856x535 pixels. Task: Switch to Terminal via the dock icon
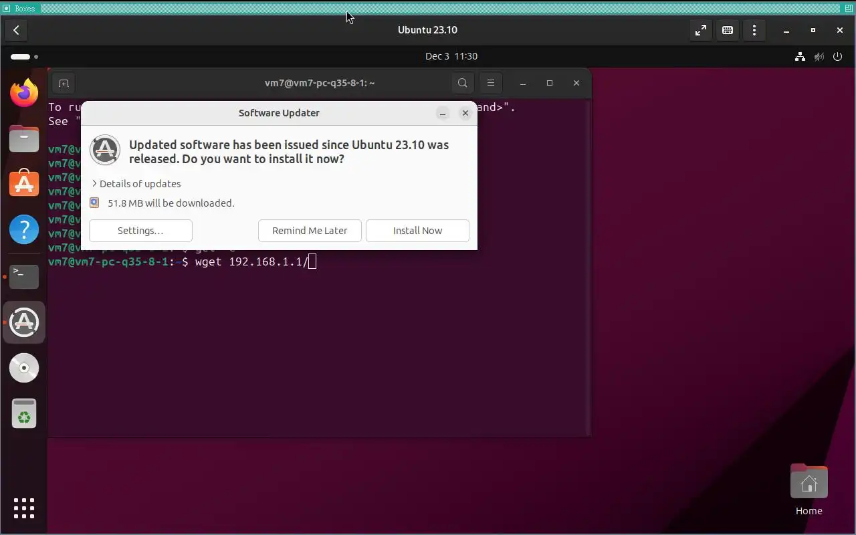tap(24, 276)
